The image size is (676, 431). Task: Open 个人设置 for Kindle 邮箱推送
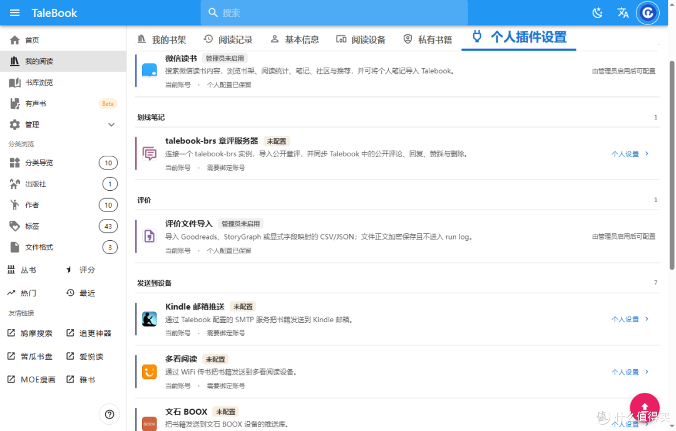(x=630, y=320)
